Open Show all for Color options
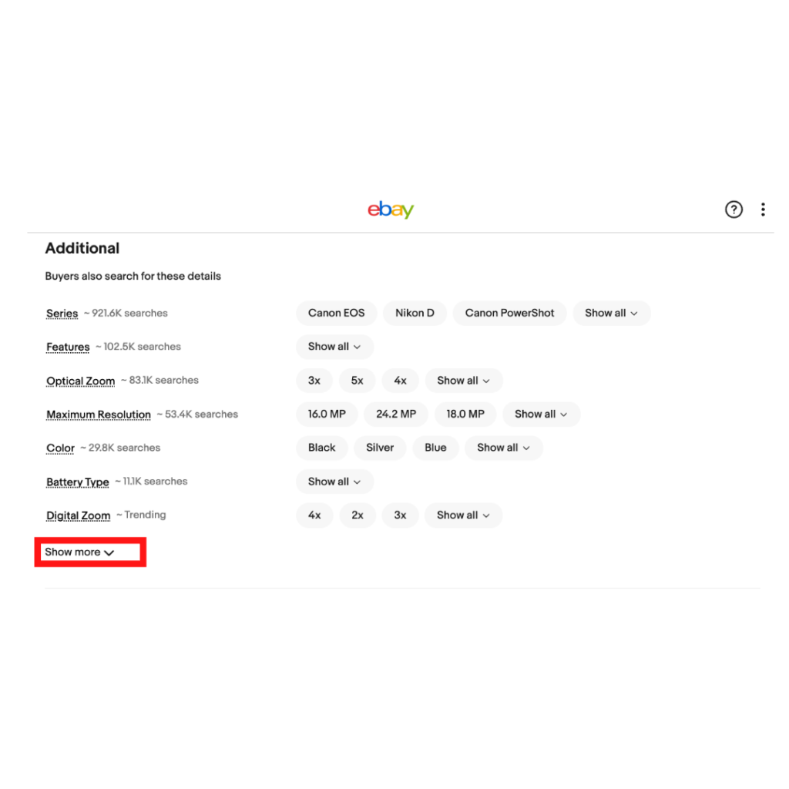The width and height of the screenshot is (789, 789). (x=503, y=448)
